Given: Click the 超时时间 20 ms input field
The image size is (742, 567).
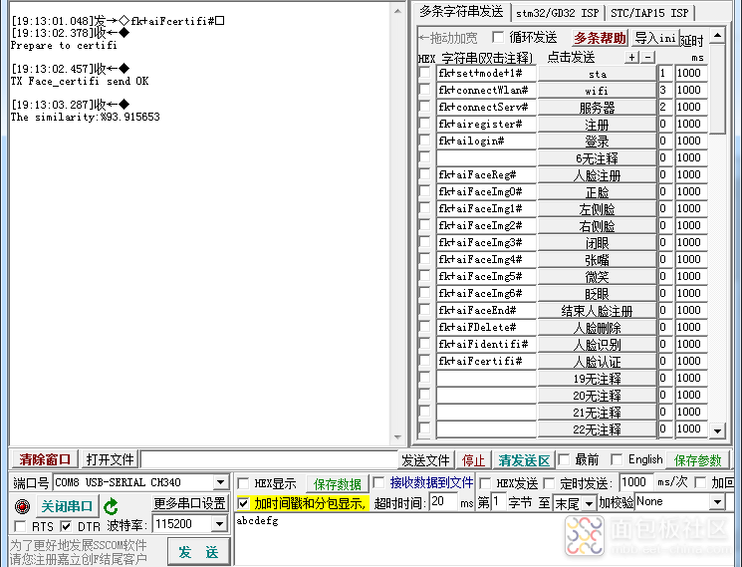Looking at the screenshot, I should 443,501.
